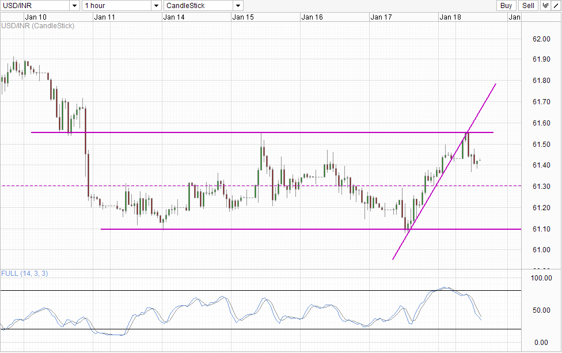Select the Jan 16 date marker
Screen dimensions: 562x353
(x=312, y=17)
